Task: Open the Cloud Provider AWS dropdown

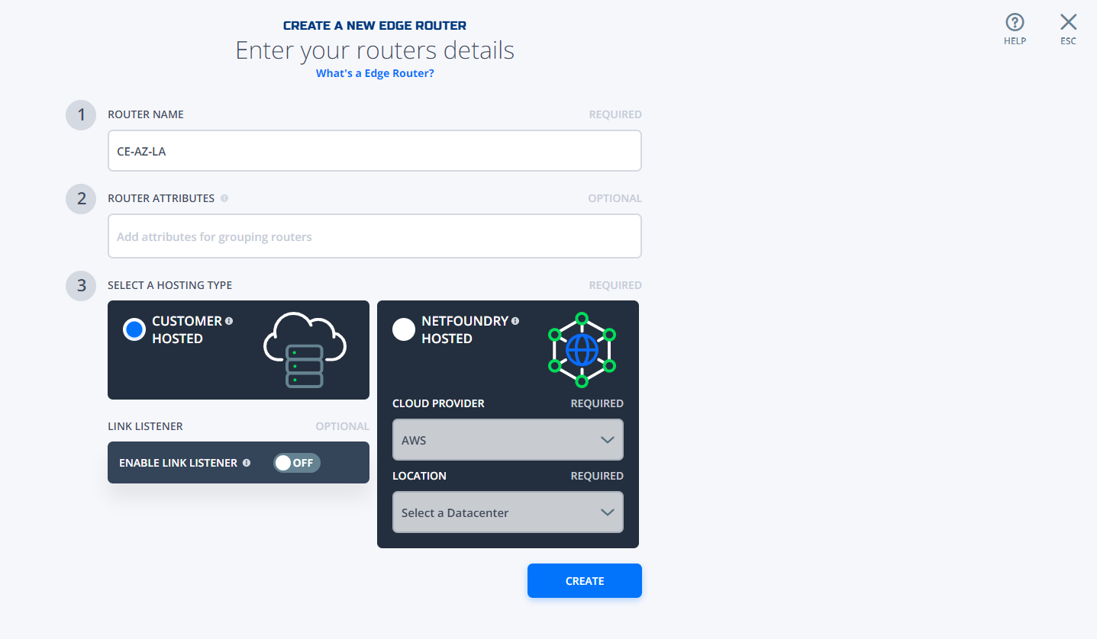Action: (507, 439)
